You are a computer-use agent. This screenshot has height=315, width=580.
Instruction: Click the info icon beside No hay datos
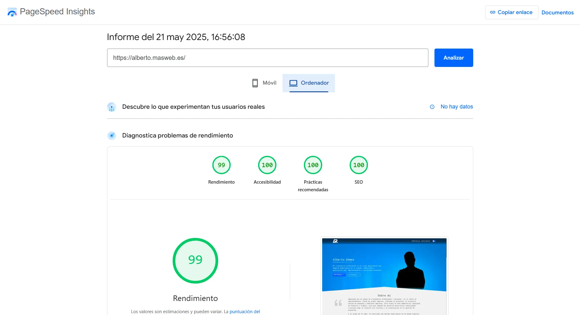click(x=432, y=107)
